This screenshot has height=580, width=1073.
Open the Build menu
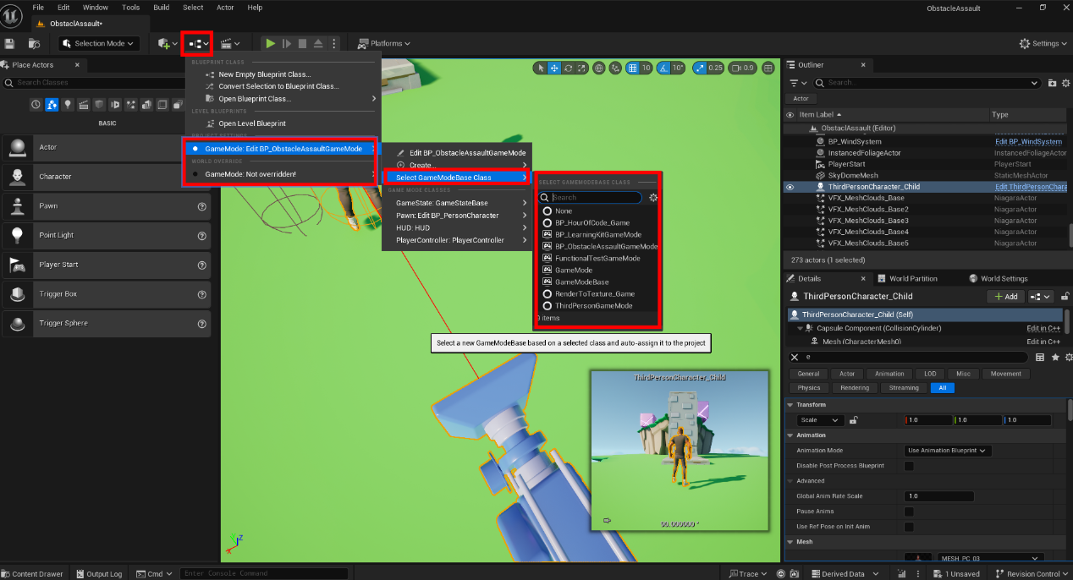161,8
